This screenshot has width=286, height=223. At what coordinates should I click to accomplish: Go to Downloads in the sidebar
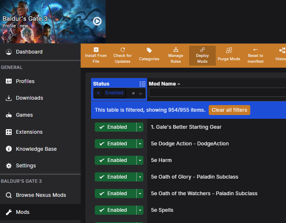pyautogui.click(x=29, y=98)
